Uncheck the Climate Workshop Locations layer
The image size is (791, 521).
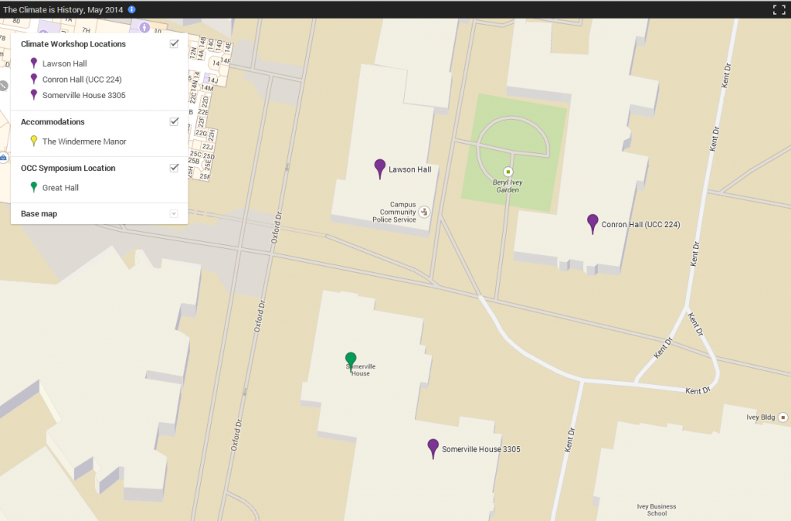pyautogui.click(x=175, y=44)
